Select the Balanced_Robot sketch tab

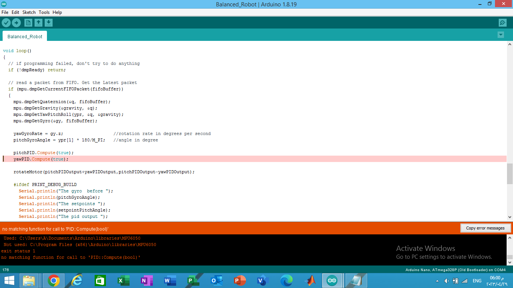tap(24, 36)
